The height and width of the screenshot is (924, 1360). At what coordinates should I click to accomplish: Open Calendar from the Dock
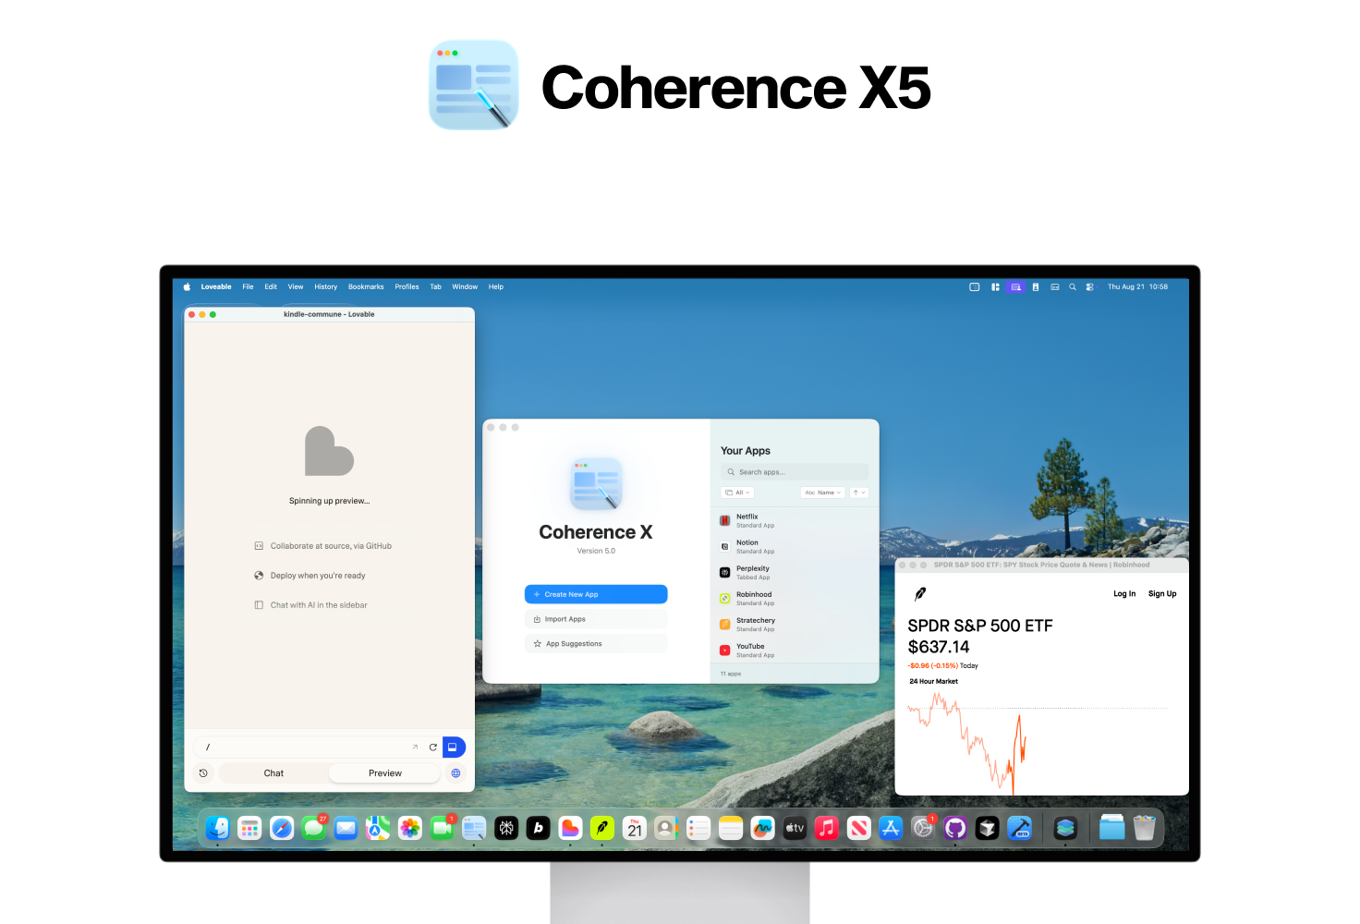[x=635, y=829]
